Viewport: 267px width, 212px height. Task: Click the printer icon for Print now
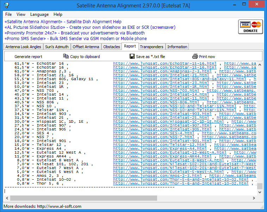pyautogui.click(x=195, y=56)
